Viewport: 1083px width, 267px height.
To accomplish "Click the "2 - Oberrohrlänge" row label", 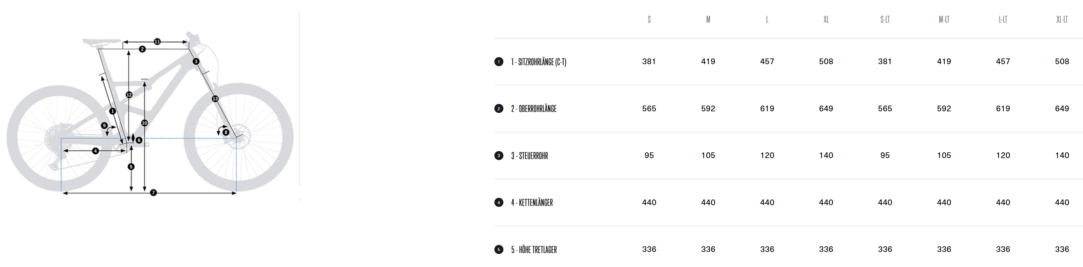I will 533,109.
